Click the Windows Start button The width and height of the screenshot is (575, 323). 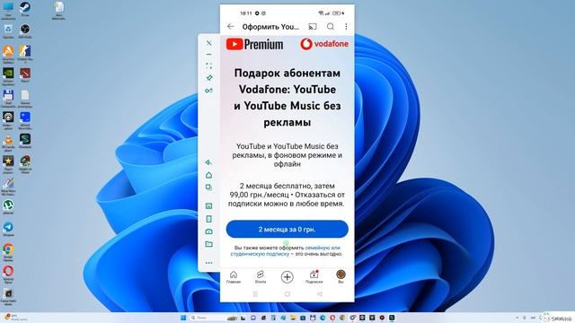tap(183, 318)
